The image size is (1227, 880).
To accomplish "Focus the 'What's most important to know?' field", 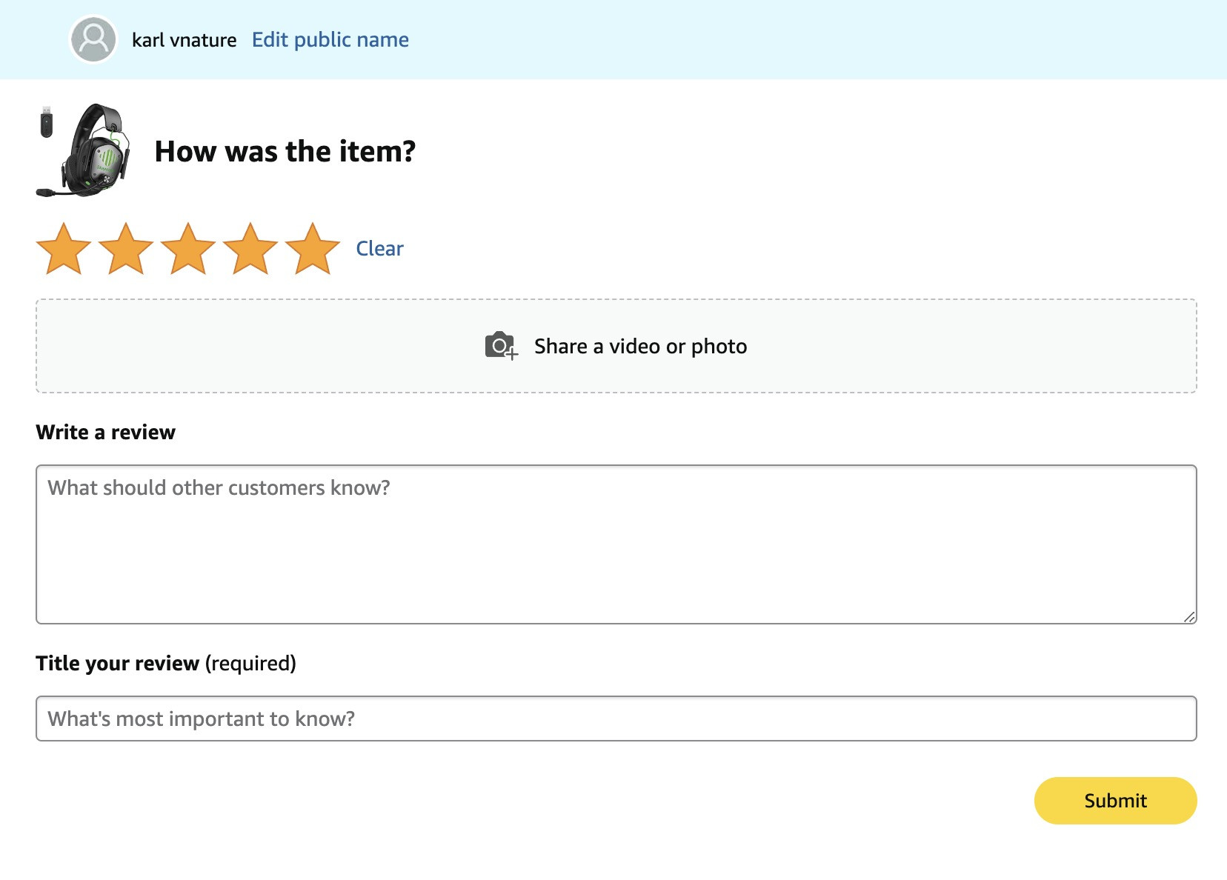I will tap(616, 719).
